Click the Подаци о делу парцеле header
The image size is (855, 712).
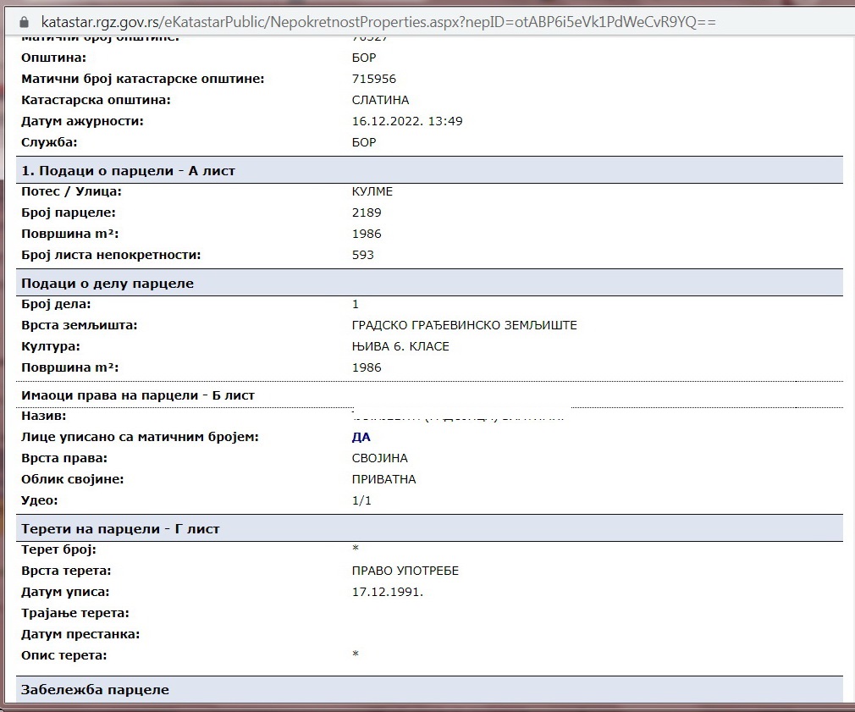click(x=107, y=284)
